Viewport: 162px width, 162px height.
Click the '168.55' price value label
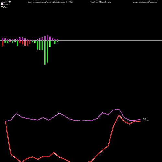pyautogui.click(x=146, y=121)
